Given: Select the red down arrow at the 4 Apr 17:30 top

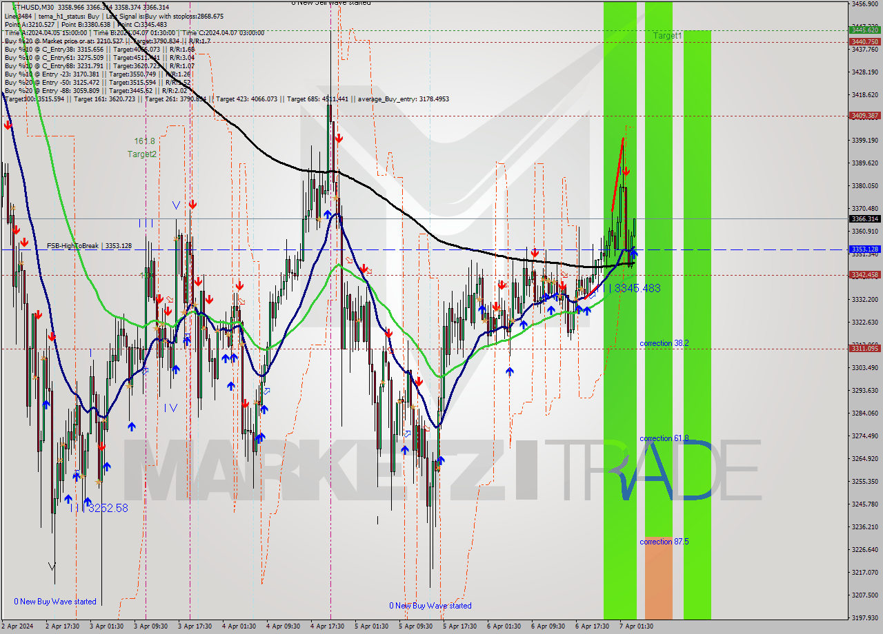Looking at the screenshot, I should click(339, 138).
